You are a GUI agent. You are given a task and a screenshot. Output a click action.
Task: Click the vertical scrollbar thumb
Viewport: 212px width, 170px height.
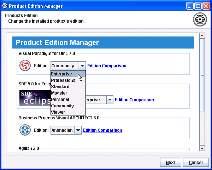click(x=202, y=75)
